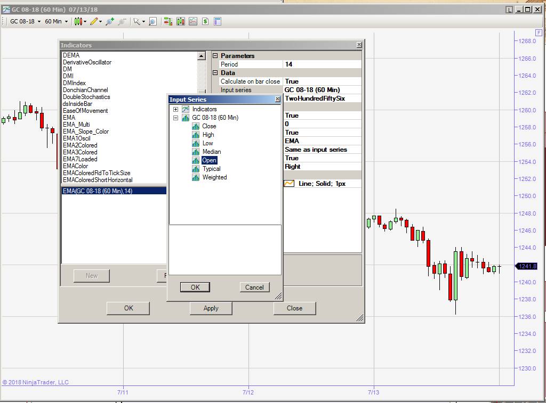
Task: Click the icon beside Close series
Action: tap(196, 126)
